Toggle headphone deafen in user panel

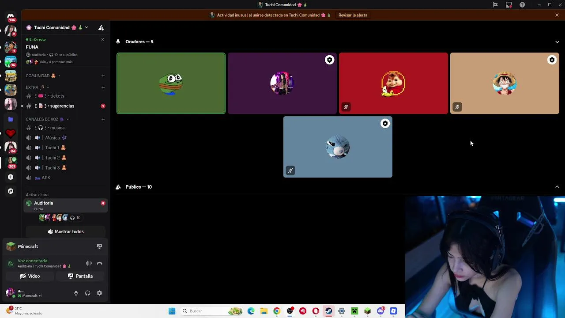(87, 293)
